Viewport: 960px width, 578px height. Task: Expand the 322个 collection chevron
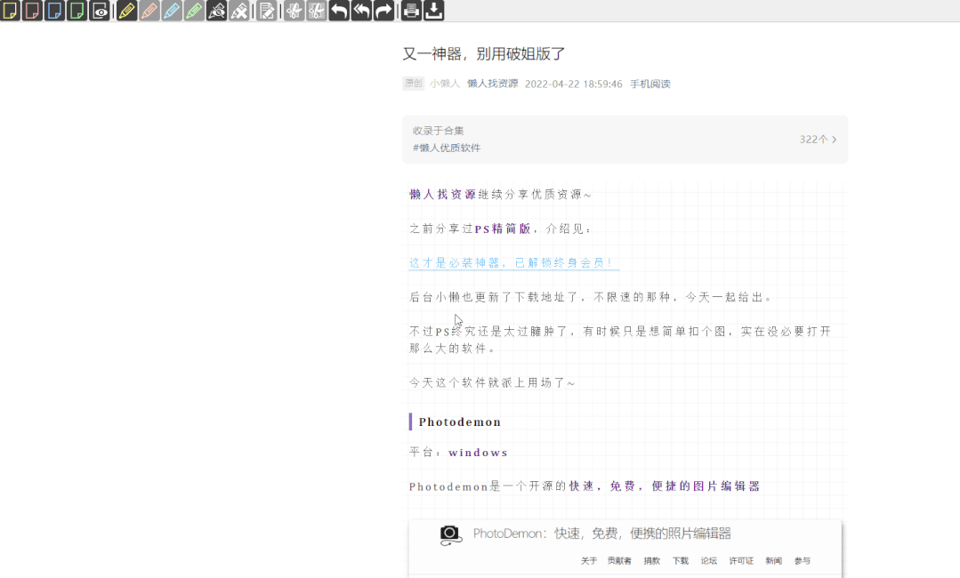(x=834, y=140)
